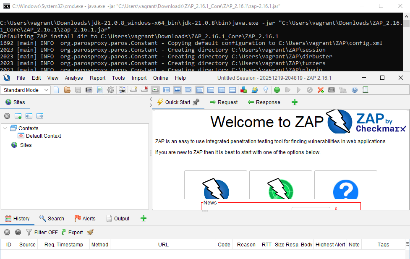This screenshot has width=410, height=259.
Task: Open Session Properties using the notepad icon
Action: click(99, 90)
